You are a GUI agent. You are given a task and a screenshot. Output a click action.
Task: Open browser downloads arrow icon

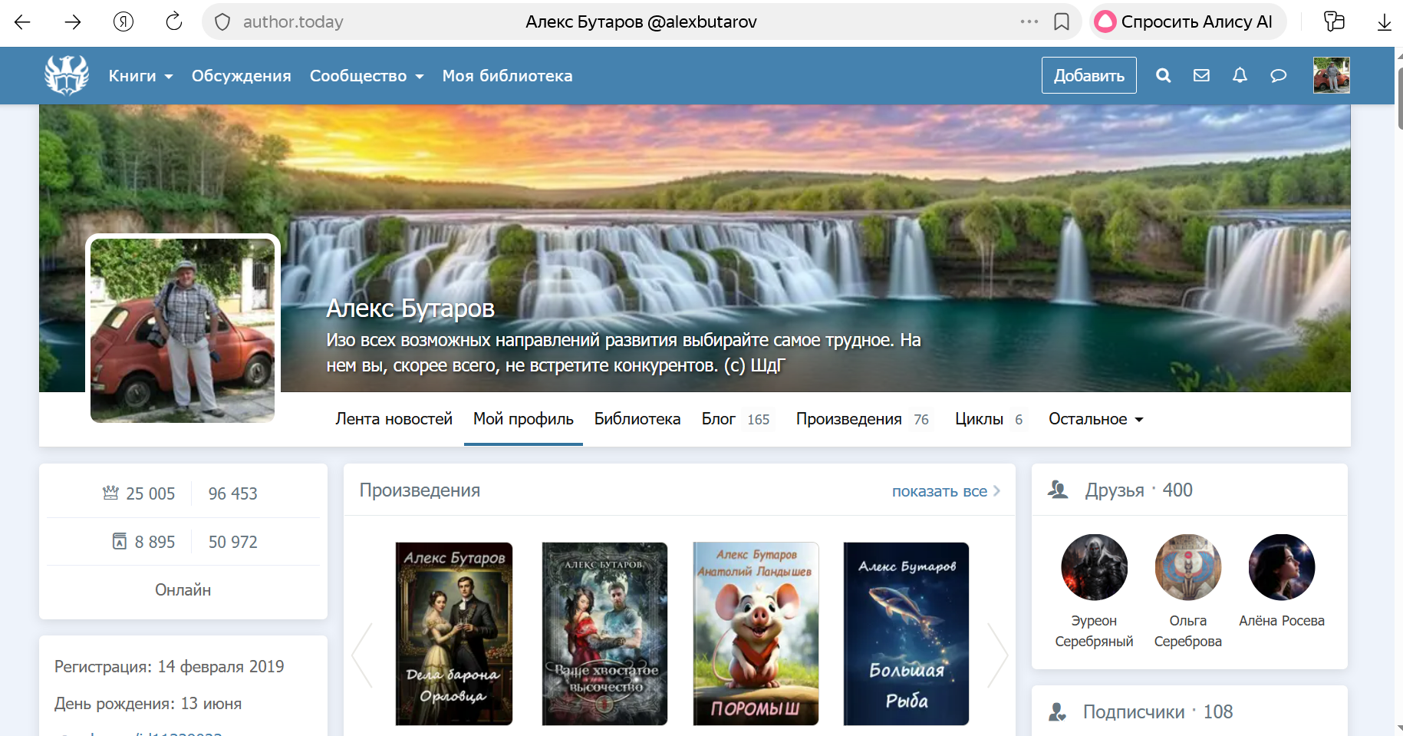(1384, 21)
